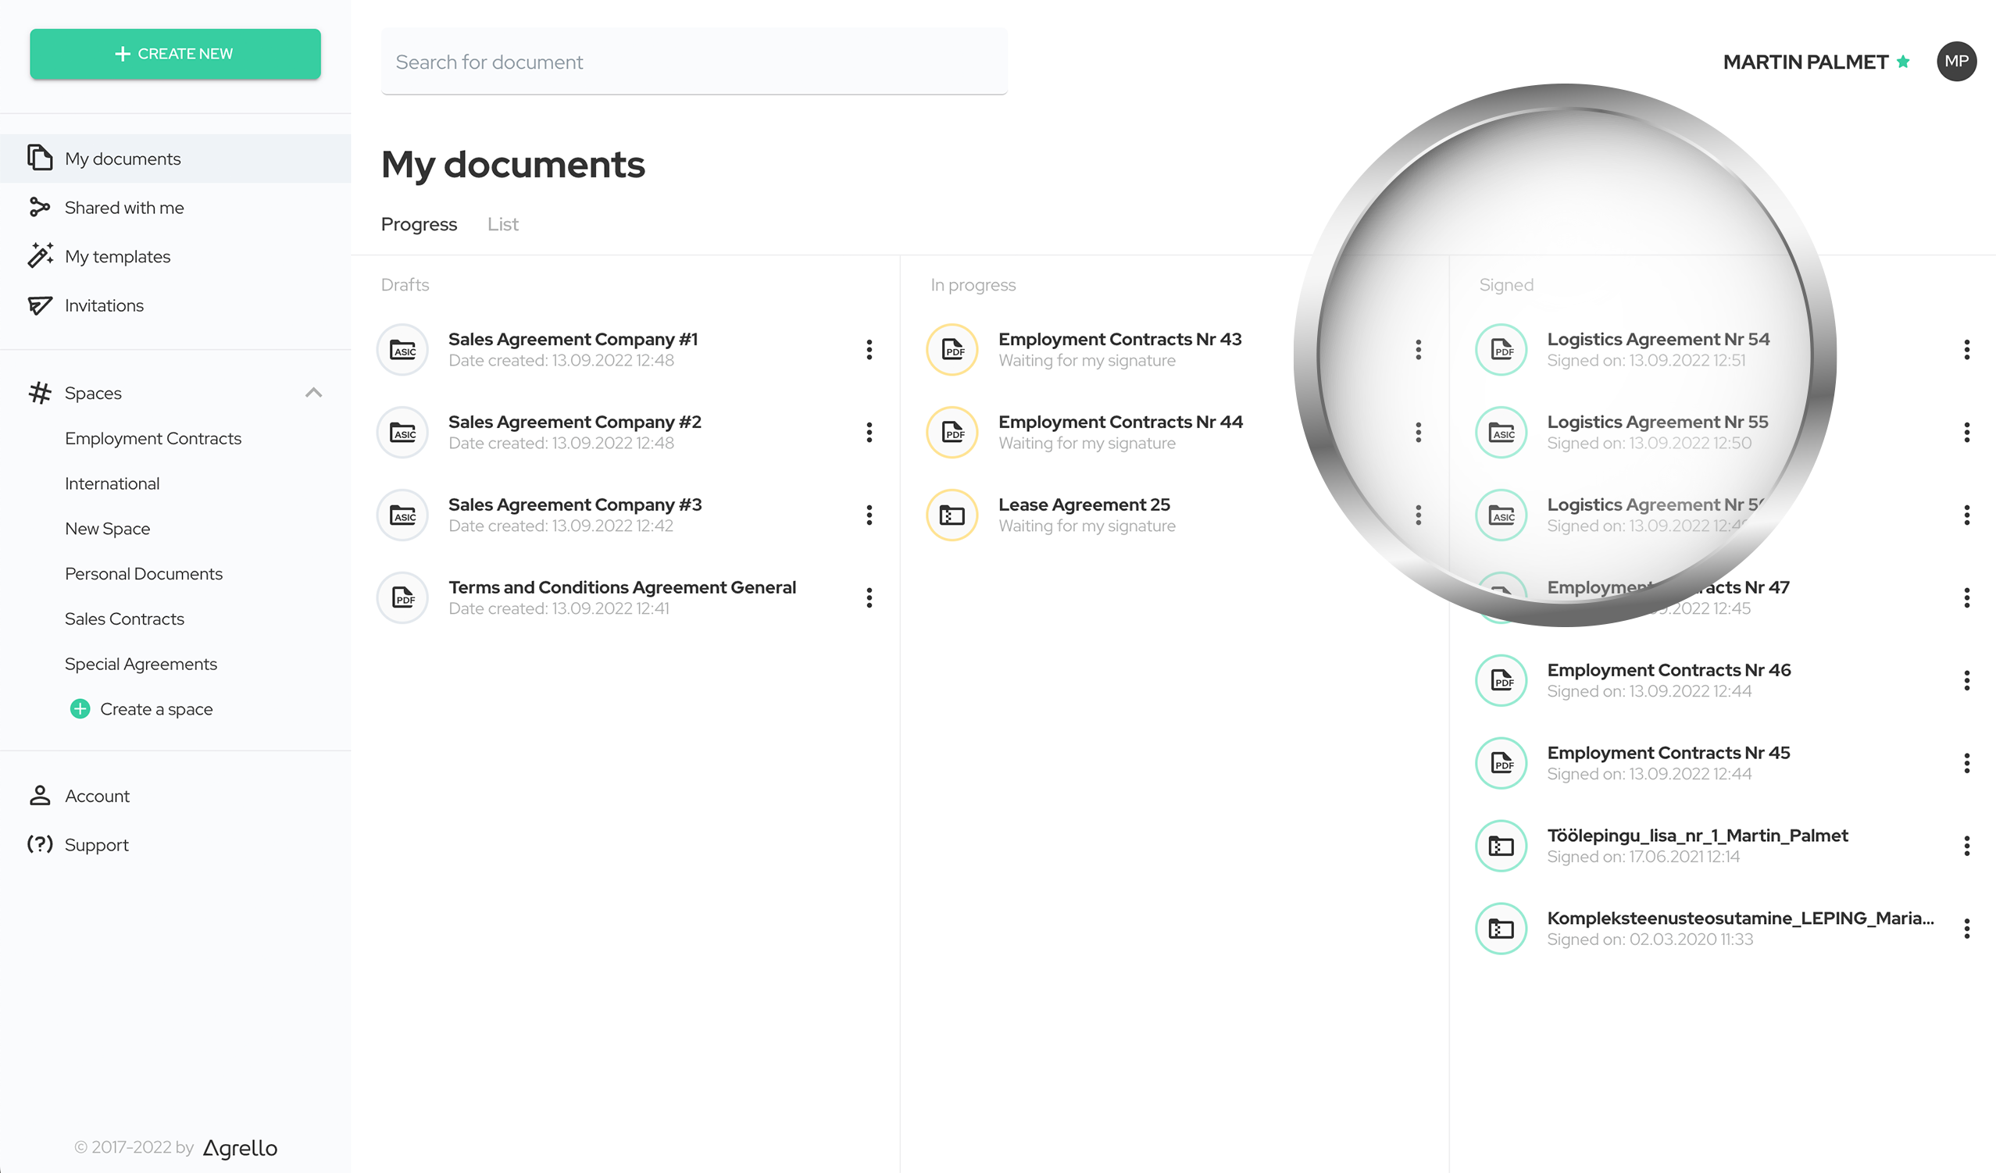The width and height of the screenshot is (1996, 1173).
Task: Open the Account icon in sidebar
Action: point(41,795)
